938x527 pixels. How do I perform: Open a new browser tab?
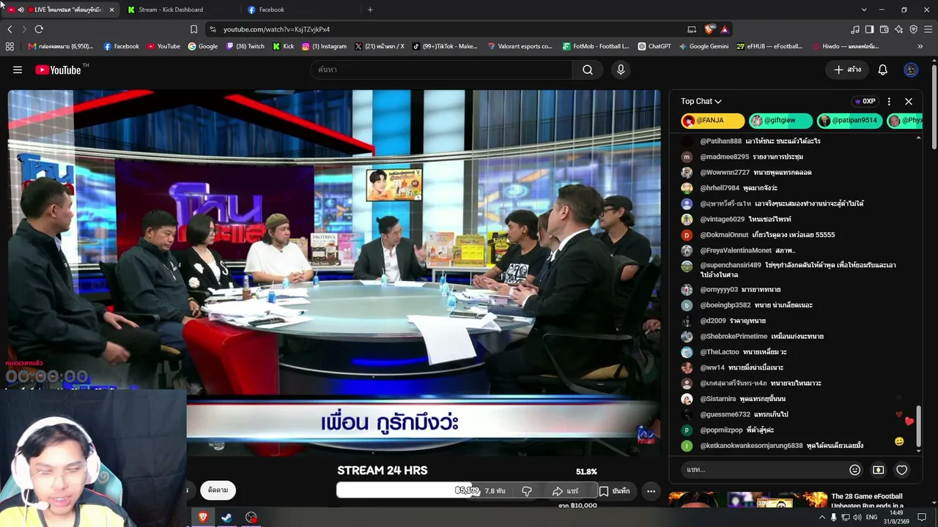[370, 10]
